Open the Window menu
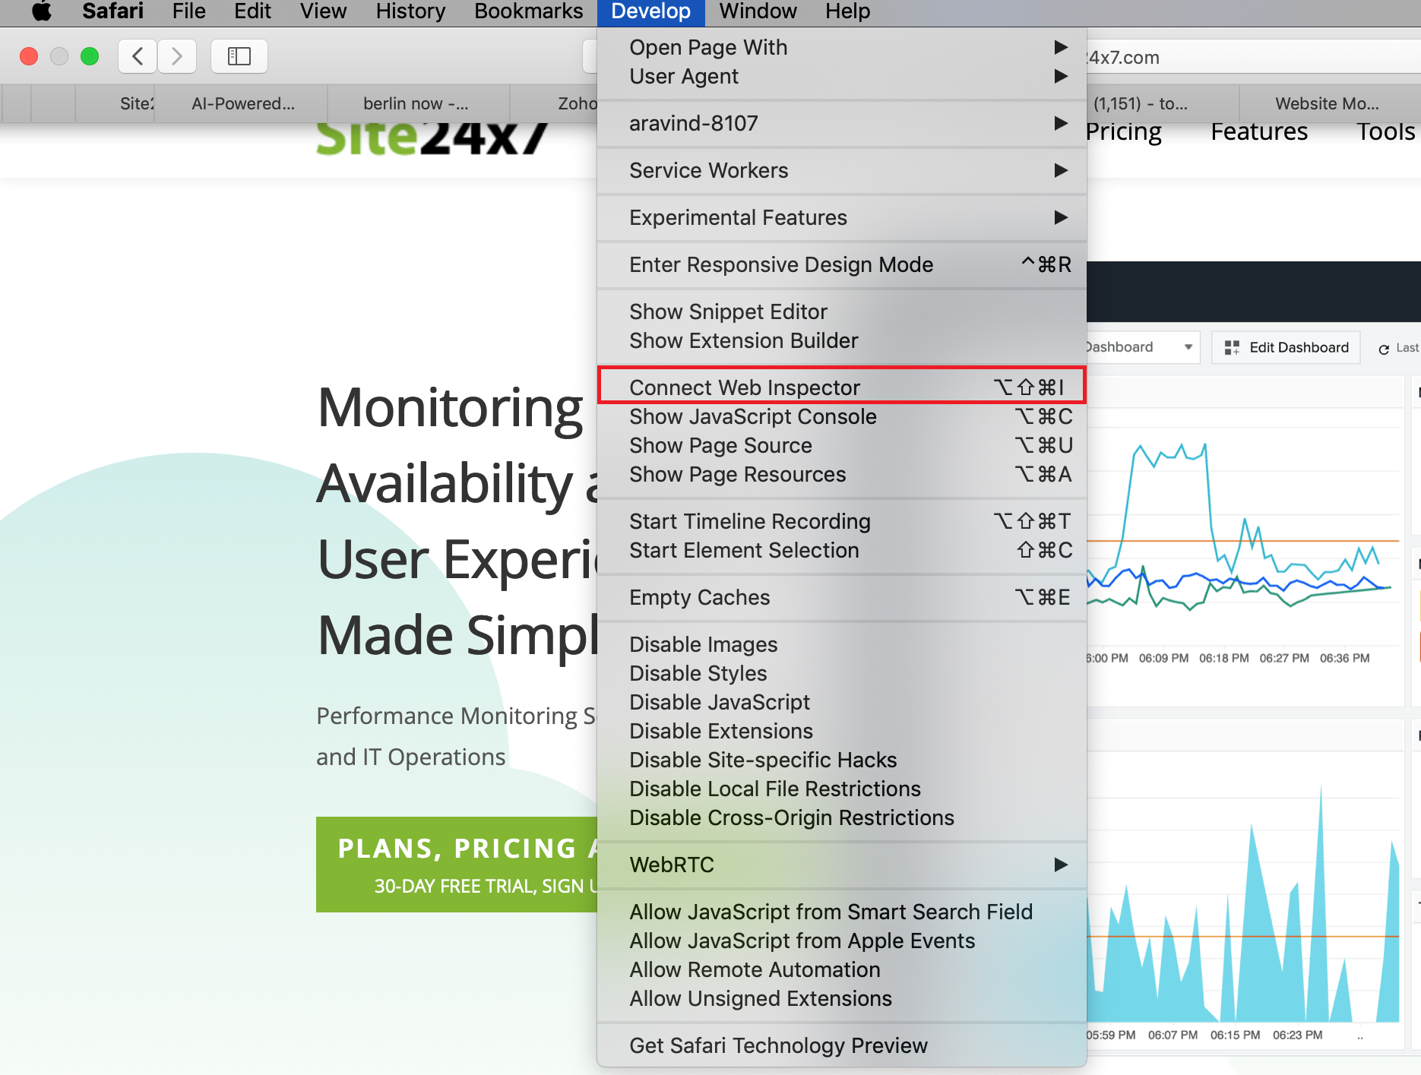Image resolution: width=1421 pixels, height=1075 pixels. coord(758,11)
